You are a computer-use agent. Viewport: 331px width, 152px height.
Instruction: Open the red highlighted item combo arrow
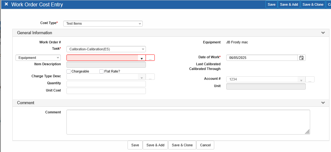click(141, 58)
